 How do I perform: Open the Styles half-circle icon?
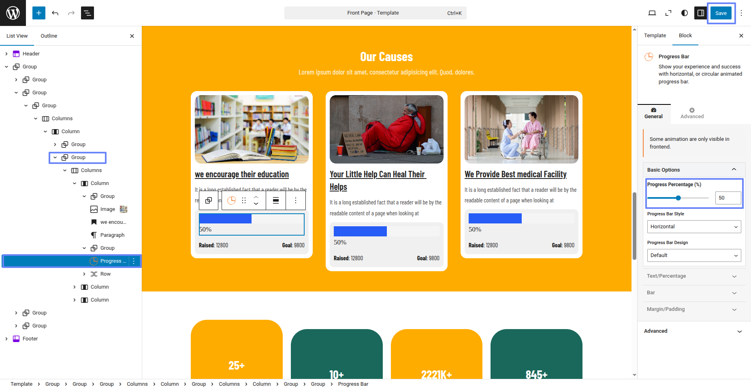685,13
